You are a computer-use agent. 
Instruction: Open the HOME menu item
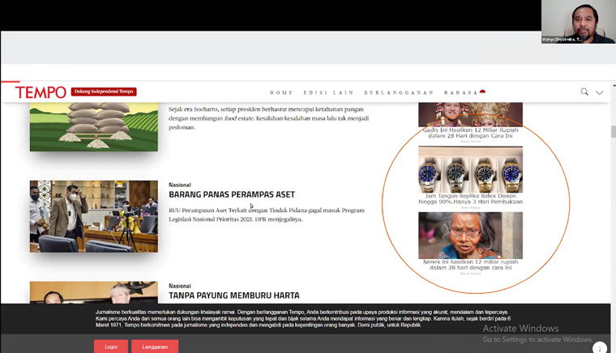point(281,92)
